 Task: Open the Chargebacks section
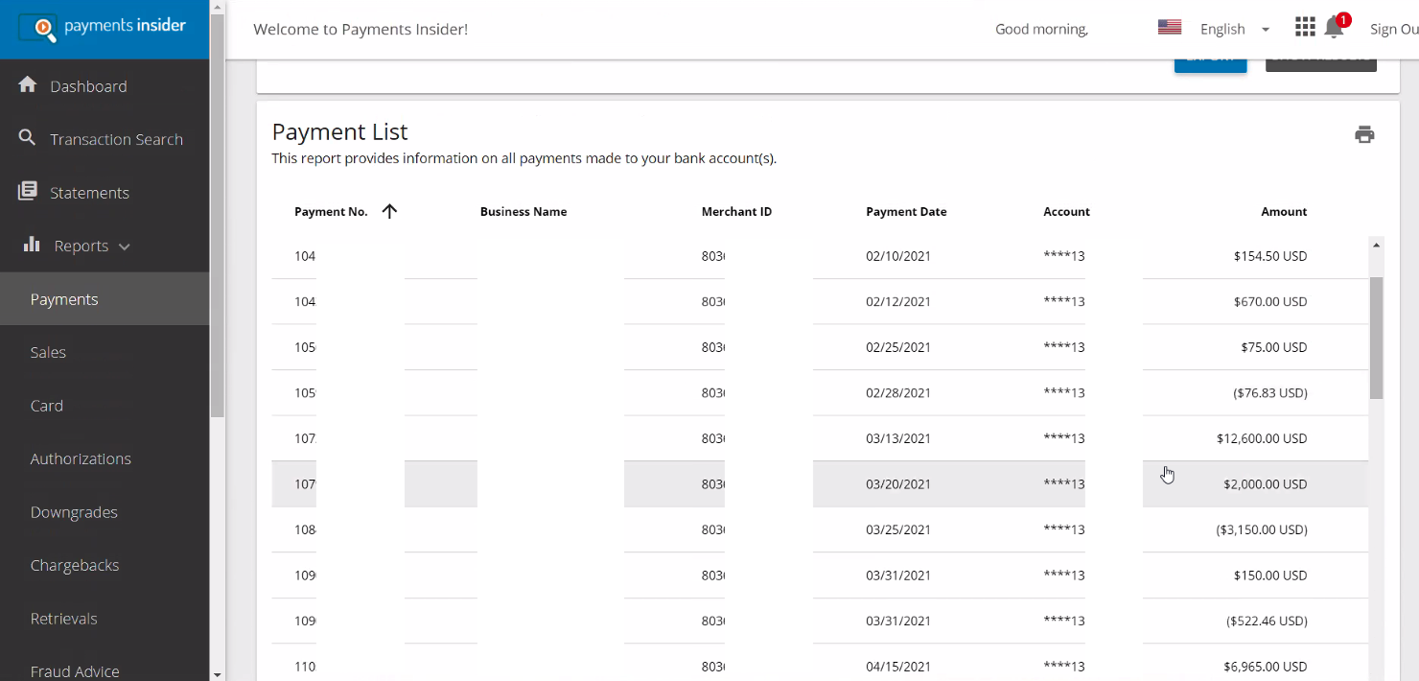75,565
